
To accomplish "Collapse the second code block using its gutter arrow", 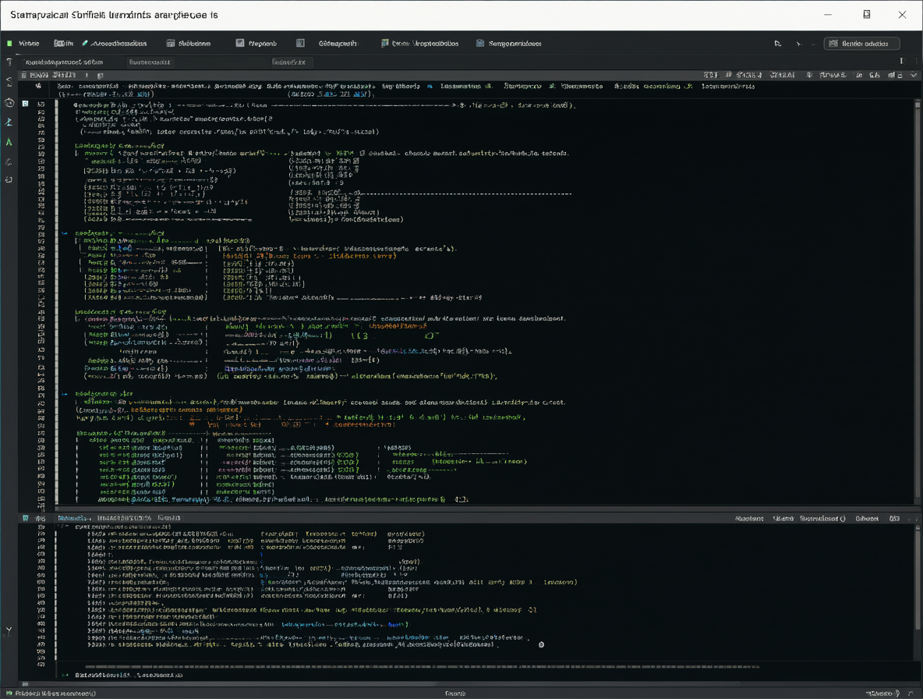I will click(64, 394).
